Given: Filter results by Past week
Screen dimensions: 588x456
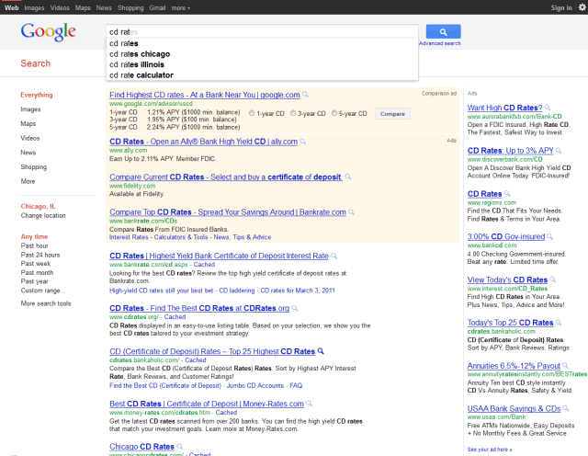Looking at the screenshot, I should coord(36,264).
